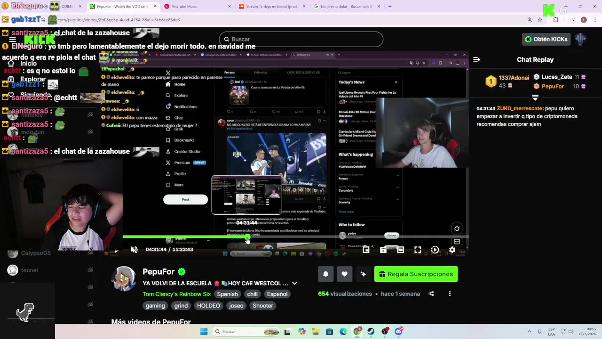Select the Shooter tag
Screen dimensions: 602x339
tap(263, 306)
